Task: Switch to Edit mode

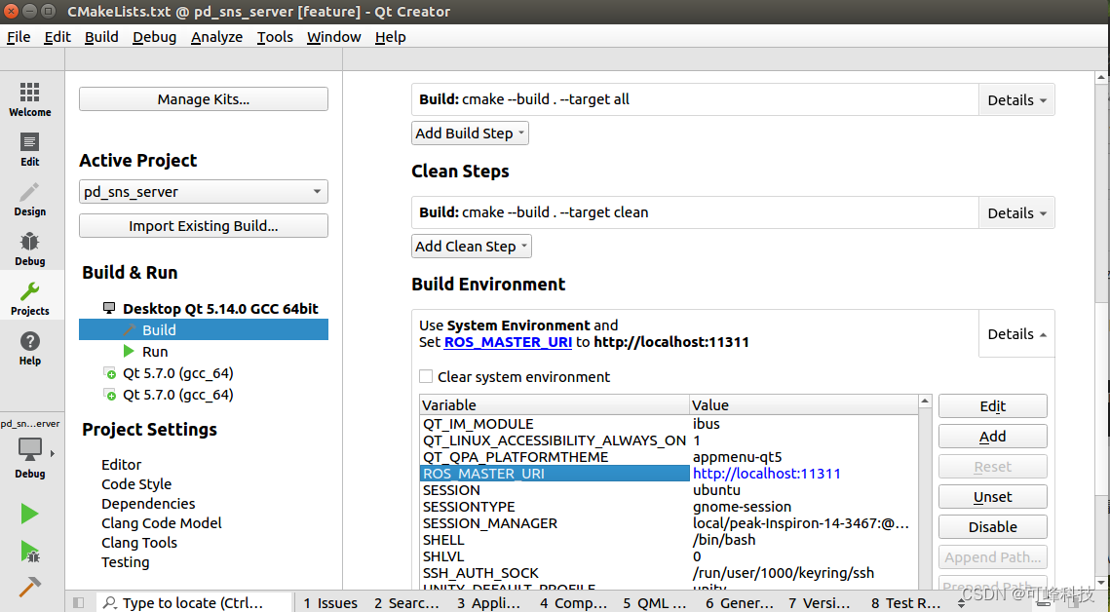Action: (x=30, y=149)
